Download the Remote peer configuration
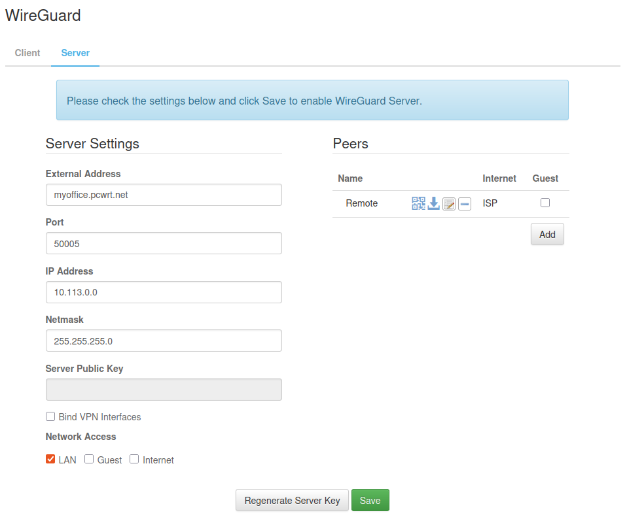 point(433,203)
